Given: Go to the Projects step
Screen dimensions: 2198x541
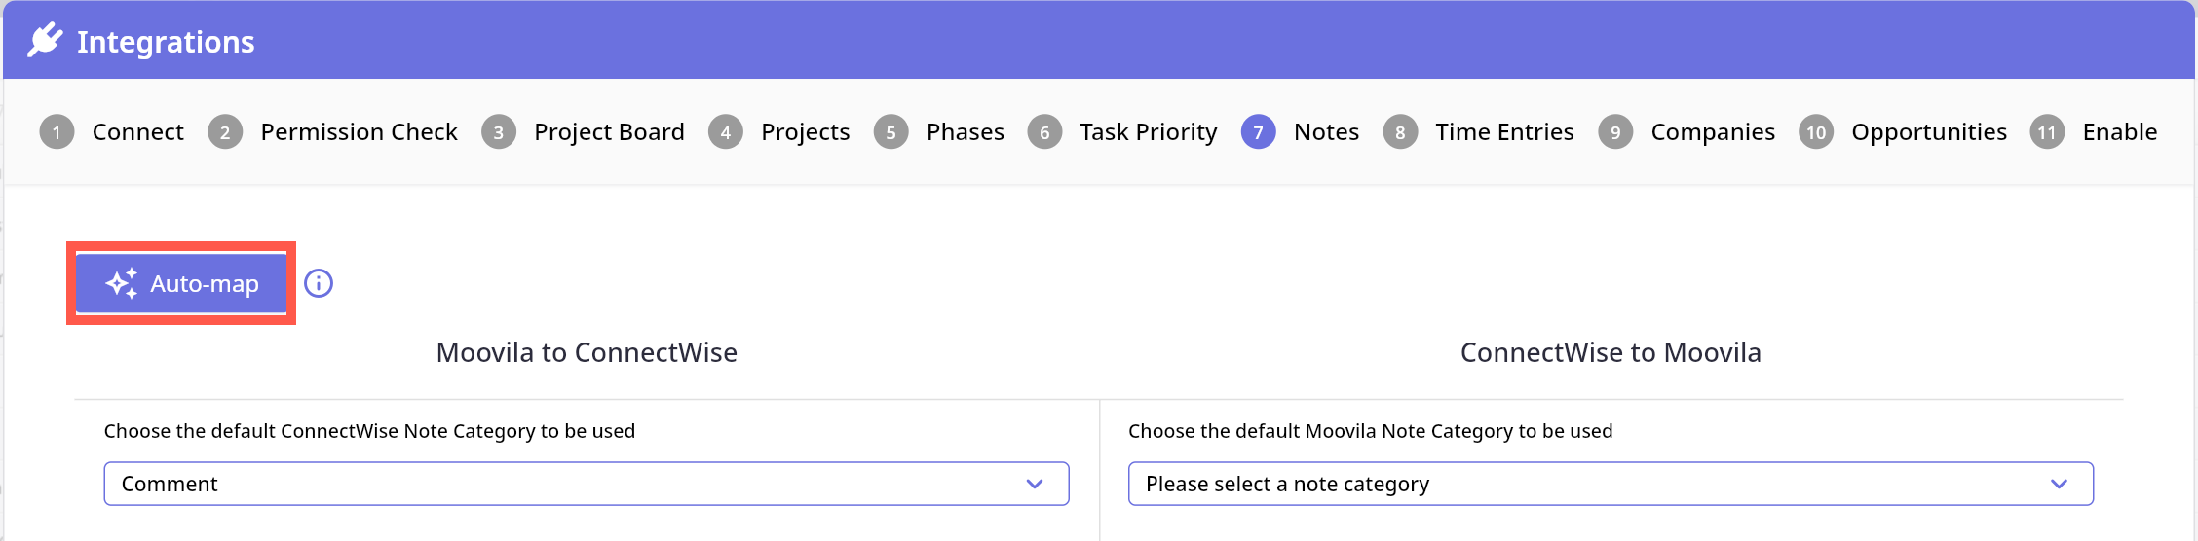Looking at the screenshot, I should point(805,132).
